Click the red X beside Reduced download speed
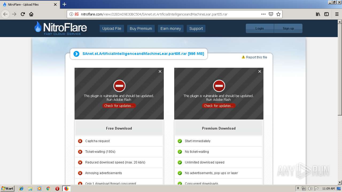The height and width of the screenshot is (192, 342). (x=80, y=162)
